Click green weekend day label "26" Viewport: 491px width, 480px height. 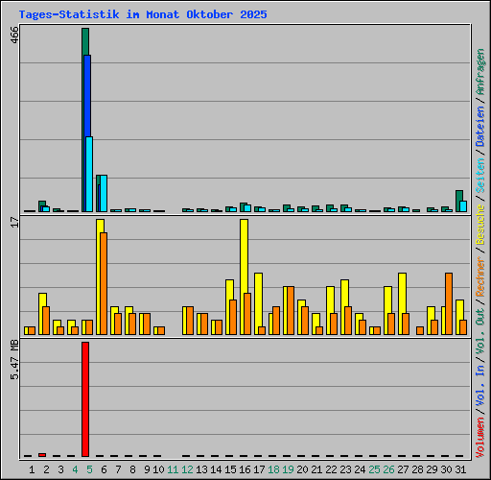(x=388, y=469)
